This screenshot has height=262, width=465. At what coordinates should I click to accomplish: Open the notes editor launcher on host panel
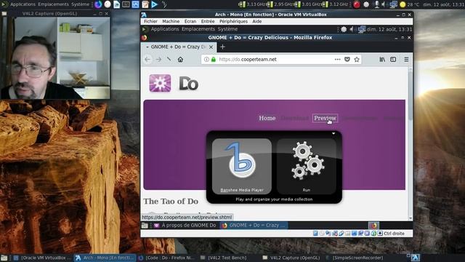[x=145, y=4]
